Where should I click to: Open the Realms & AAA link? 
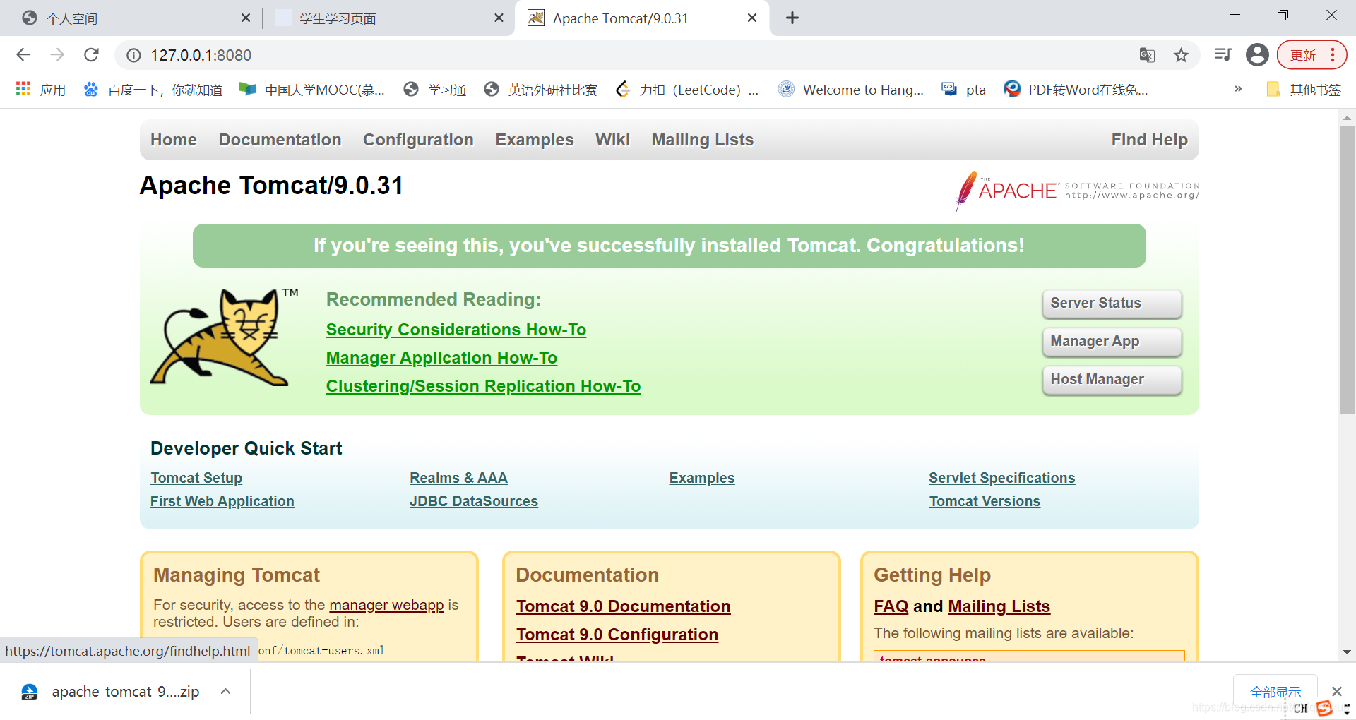[458, 478]
